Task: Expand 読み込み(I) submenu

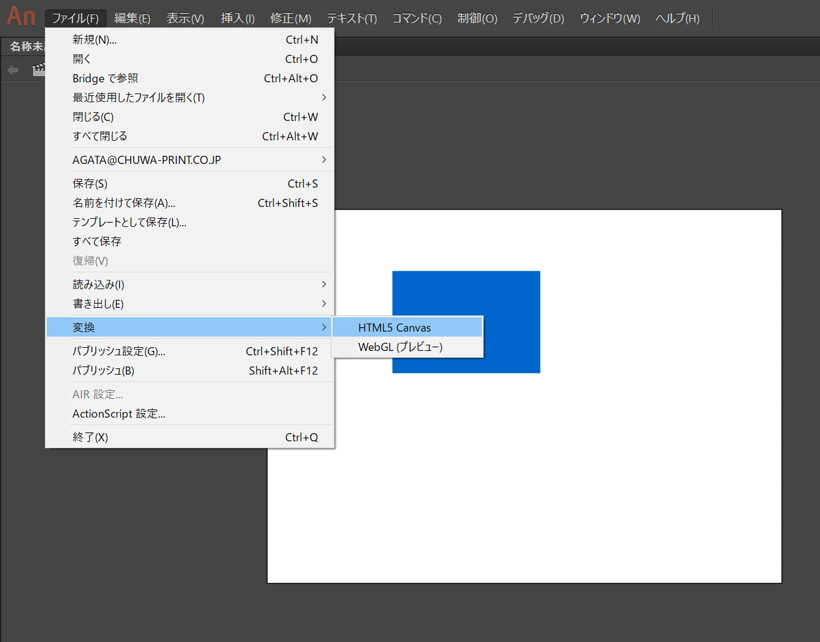Action: (x=190, y=285)
